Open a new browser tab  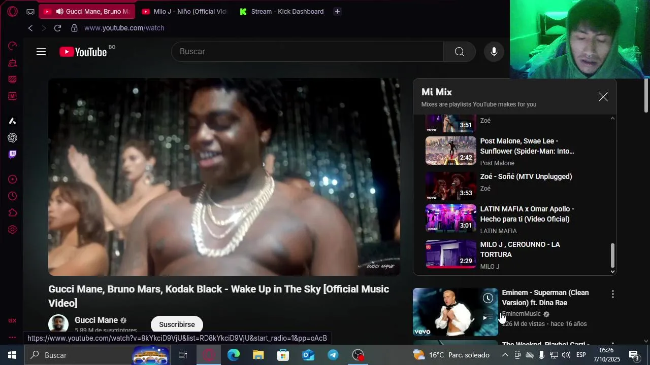[x=337, y=11]
